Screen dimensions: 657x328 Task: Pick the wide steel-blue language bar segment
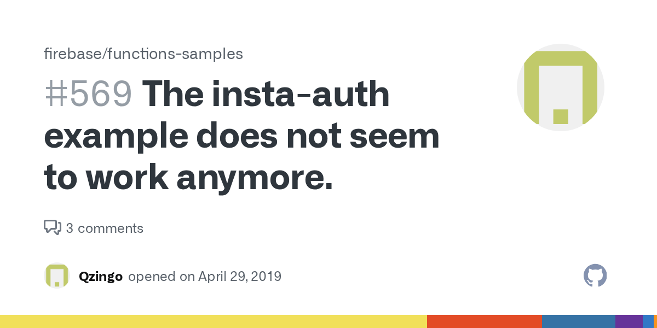point(578,321)
